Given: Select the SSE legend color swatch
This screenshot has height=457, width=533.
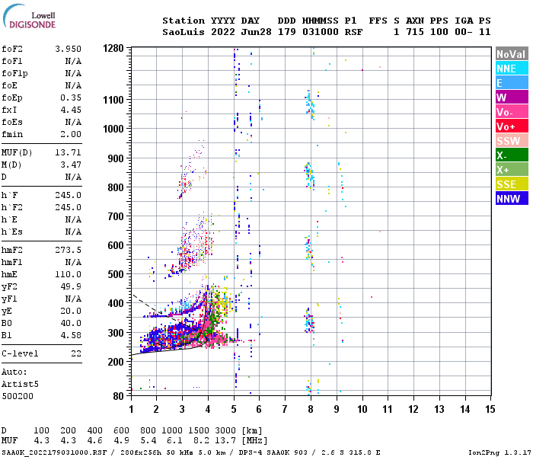Looking at the screenshot, I should [512, 184].
